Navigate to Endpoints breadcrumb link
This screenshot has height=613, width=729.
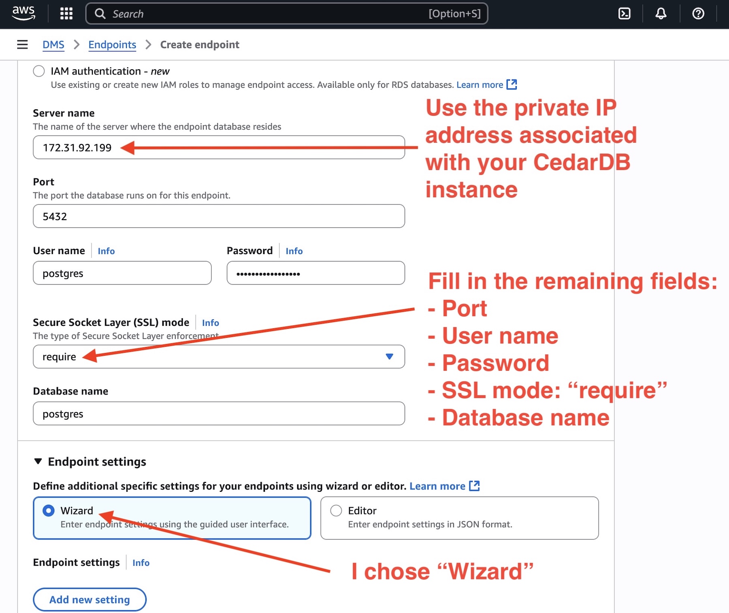pos(112,45)
